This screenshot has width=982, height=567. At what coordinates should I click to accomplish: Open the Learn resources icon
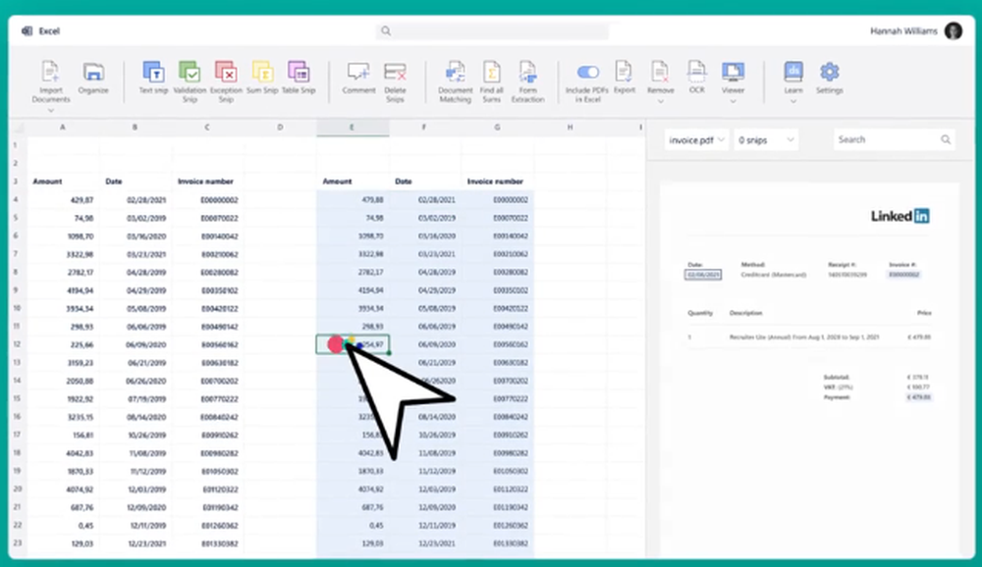(x=793, y=72)
